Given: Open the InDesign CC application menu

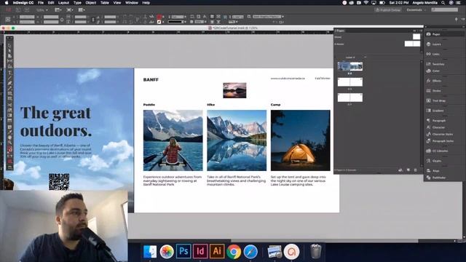Looking at the screenshot, I should coord(23,3).
